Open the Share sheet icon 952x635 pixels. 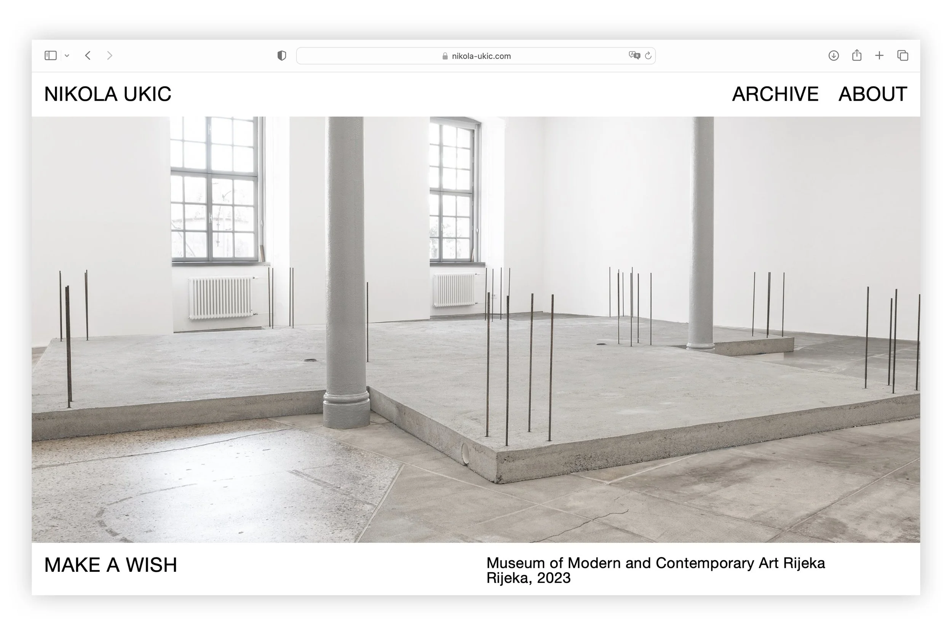(856, 55)
